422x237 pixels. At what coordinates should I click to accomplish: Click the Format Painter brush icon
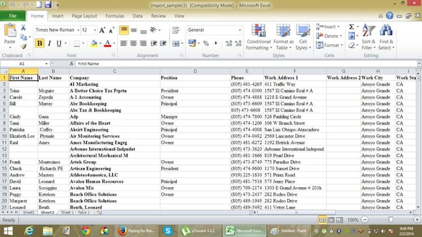24,47
